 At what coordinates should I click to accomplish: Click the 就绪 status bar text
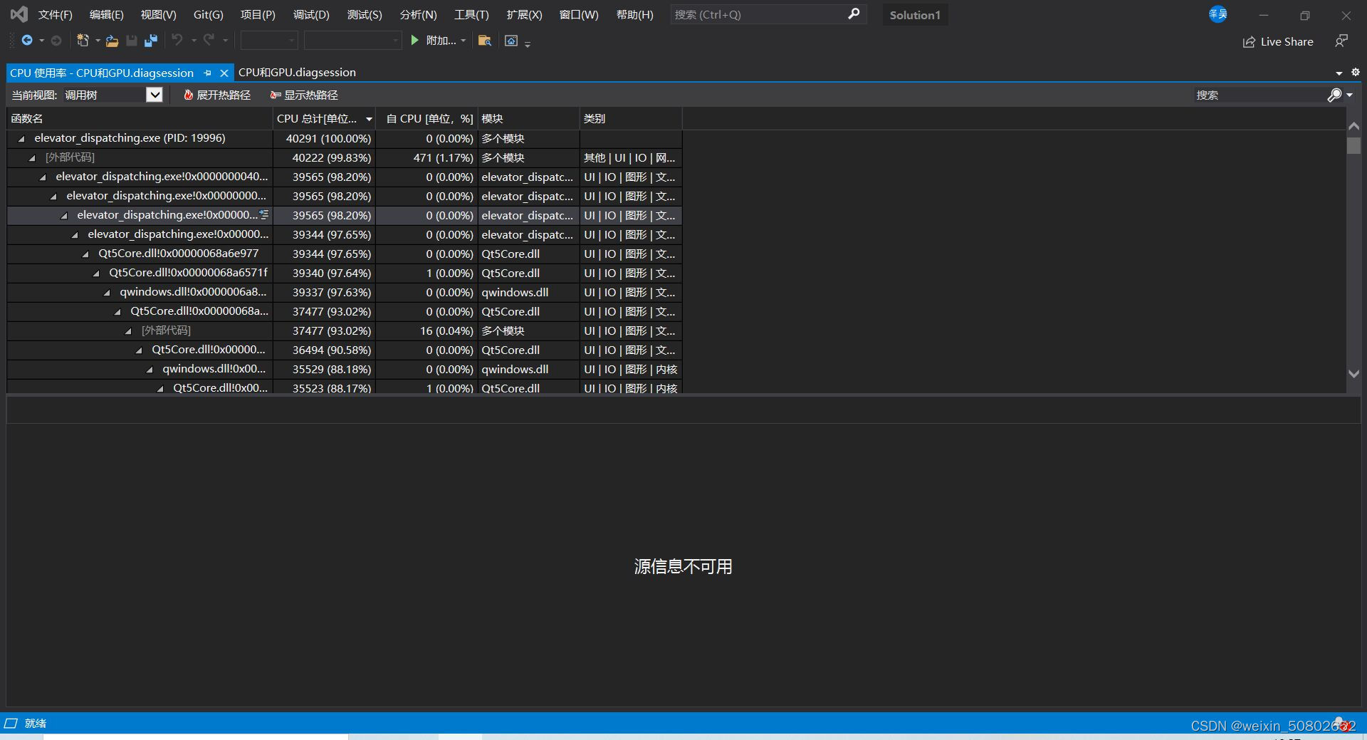click(x=35, y=723)
